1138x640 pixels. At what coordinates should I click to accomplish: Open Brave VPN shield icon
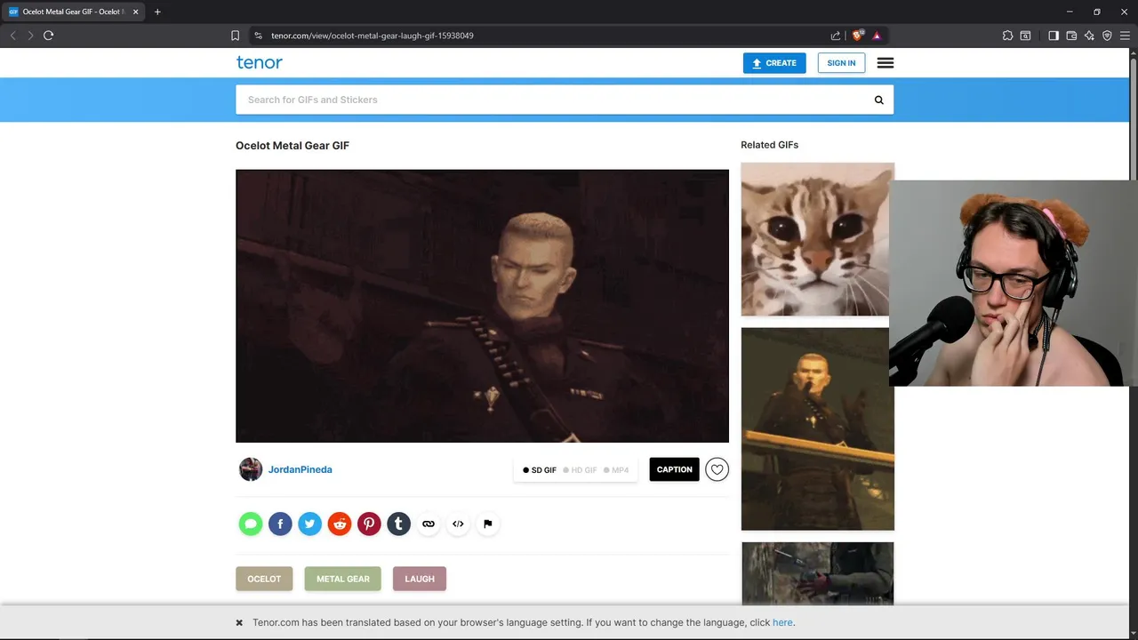(1107, 36)
